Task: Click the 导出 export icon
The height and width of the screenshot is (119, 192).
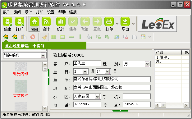Action: coord(125,22)
